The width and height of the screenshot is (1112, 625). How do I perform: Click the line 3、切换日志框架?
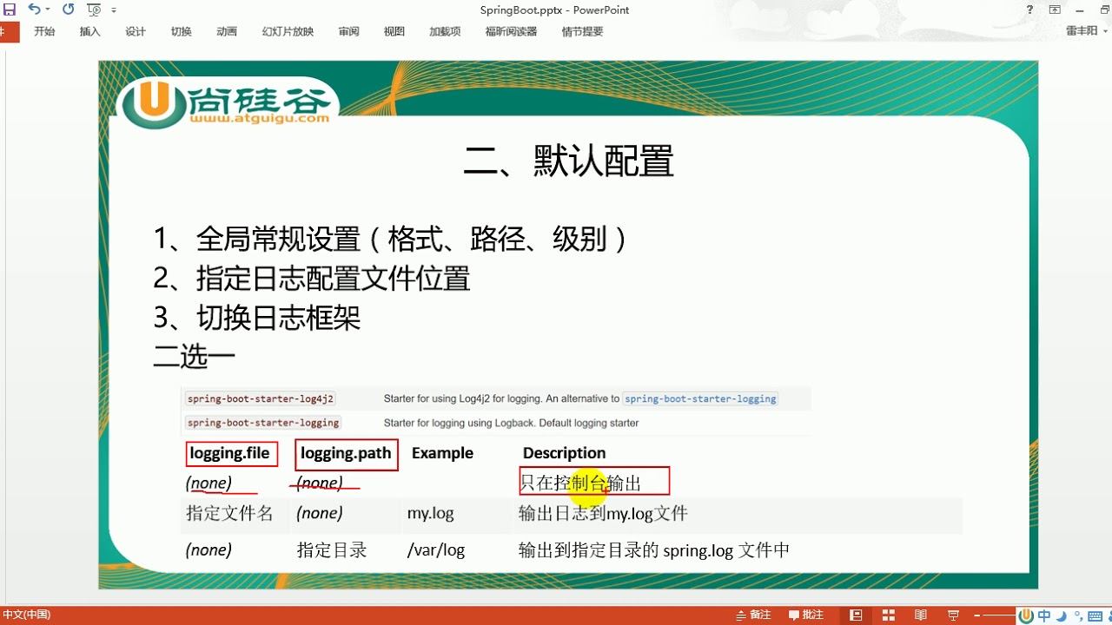(257, 318)
